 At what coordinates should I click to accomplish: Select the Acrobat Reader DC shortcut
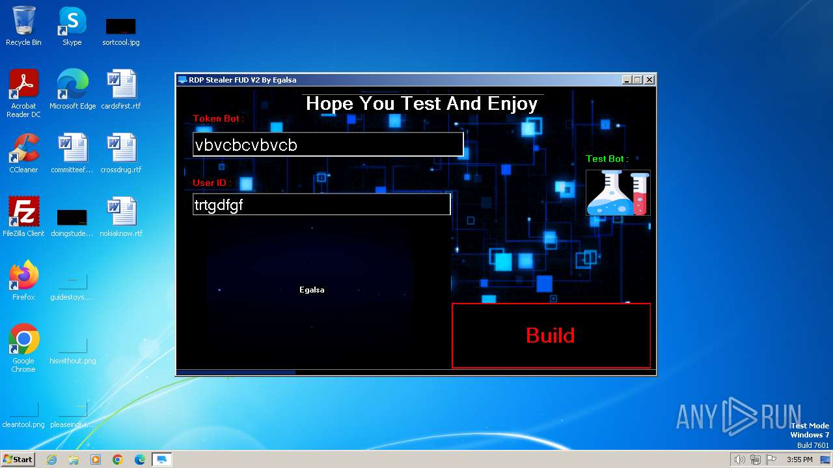click(23, 93)
